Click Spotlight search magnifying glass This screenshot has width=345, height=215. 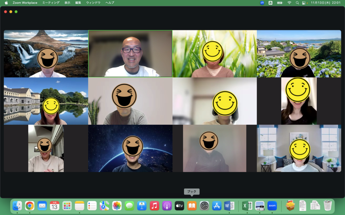click(297, 3)
